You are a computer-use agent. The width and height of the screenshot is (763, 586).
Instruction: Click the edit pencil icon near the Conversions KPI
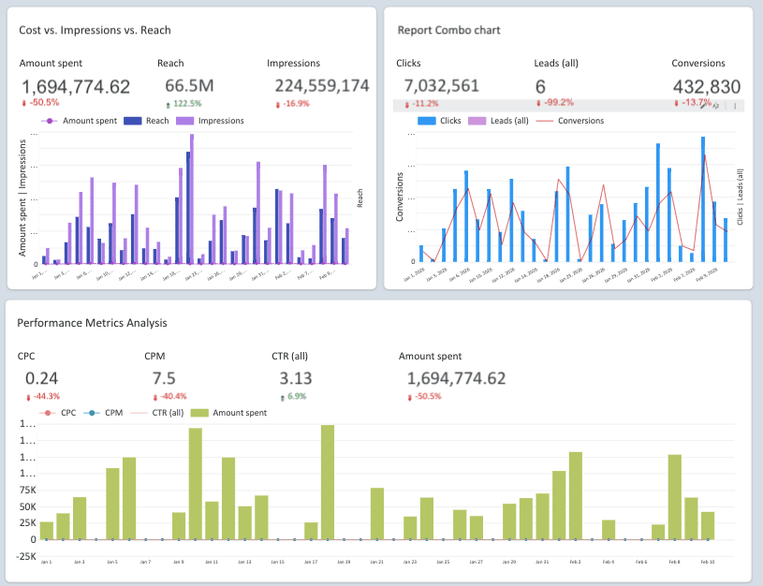click(x=703, y=104)
